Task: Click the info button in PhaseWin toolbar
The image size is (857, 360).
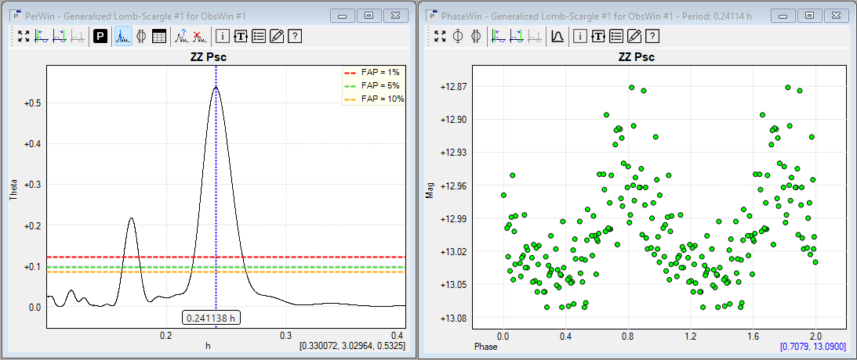Action: [x=580, y=36]
